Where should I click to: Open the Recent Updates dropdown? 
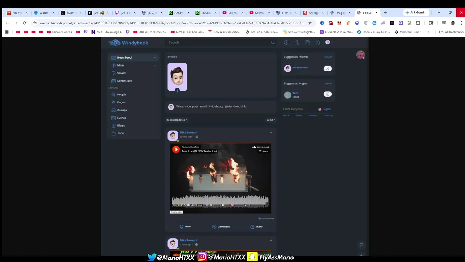177,120
